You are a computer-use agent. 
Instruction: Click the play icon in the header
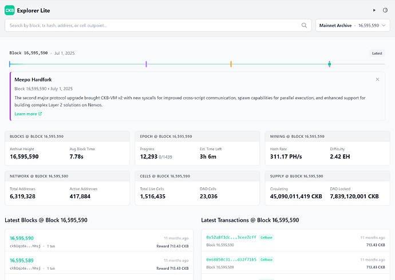pyautogui.click(x=374, y=10)
